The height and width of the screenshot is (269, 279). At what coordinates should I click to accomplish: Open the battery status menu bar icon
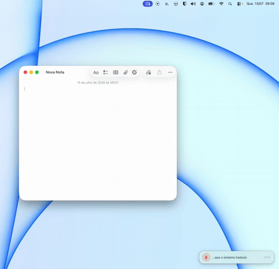click(x=211, y=4)
